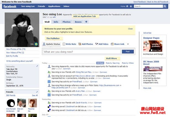Open Designer Pages ad title
This screenshot has height=117, width=170.
pos(151,38)
